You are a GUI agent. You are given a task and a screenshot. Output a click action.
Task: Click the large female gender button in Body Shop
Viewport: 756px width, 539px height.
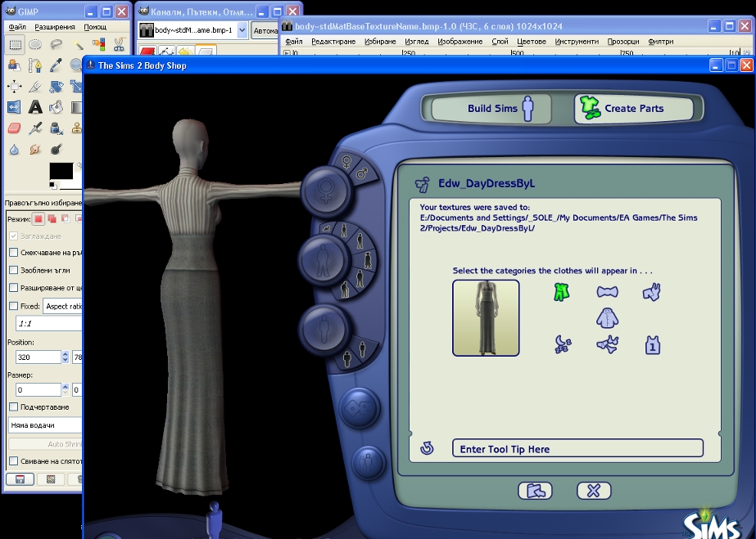click(x=327, y=191)
